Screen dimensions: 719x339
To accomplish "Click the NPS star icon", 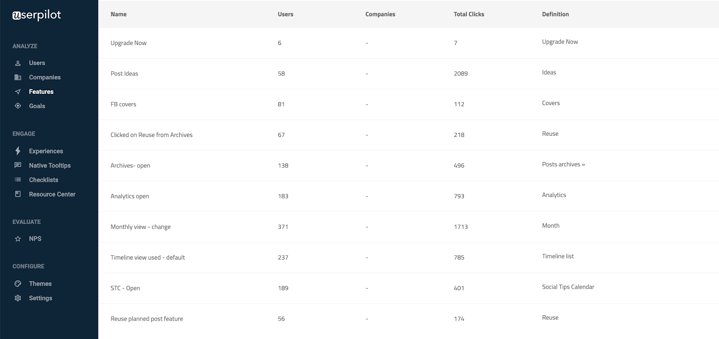I will coord(18,239).
